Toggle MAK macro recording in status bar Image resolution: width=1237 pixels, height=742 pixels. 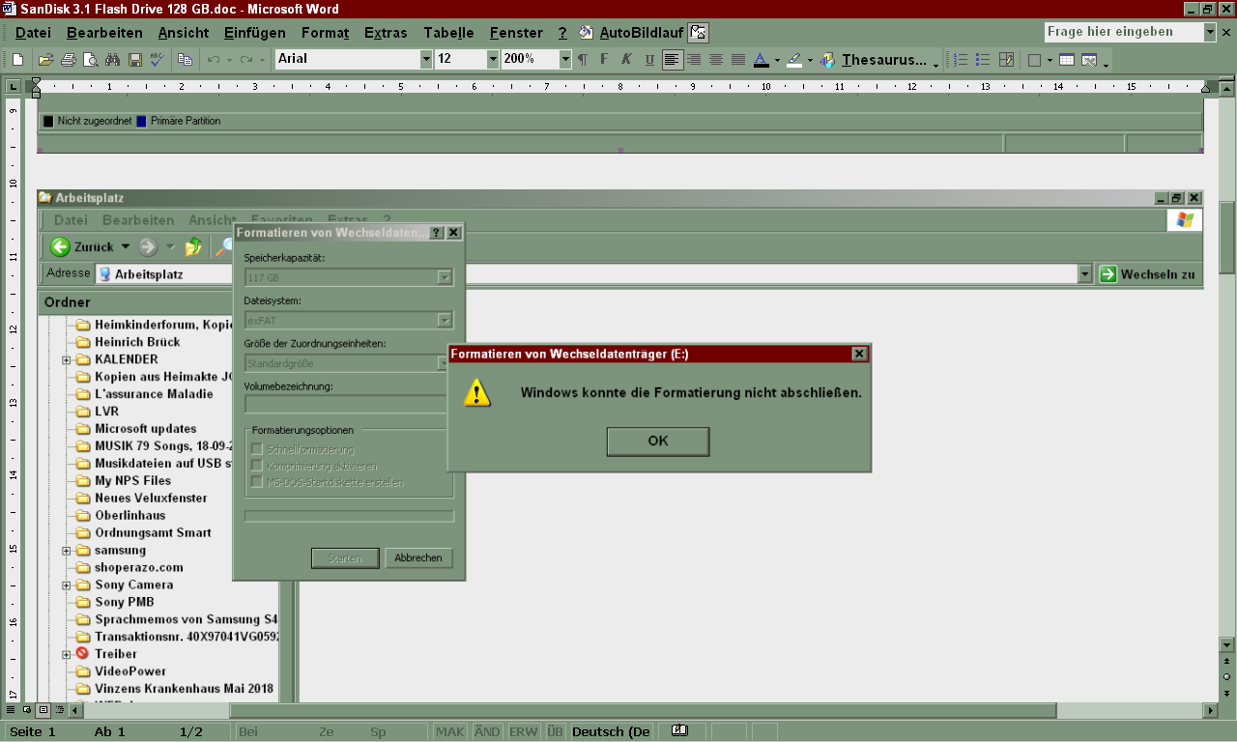click(x=450, y=731)
